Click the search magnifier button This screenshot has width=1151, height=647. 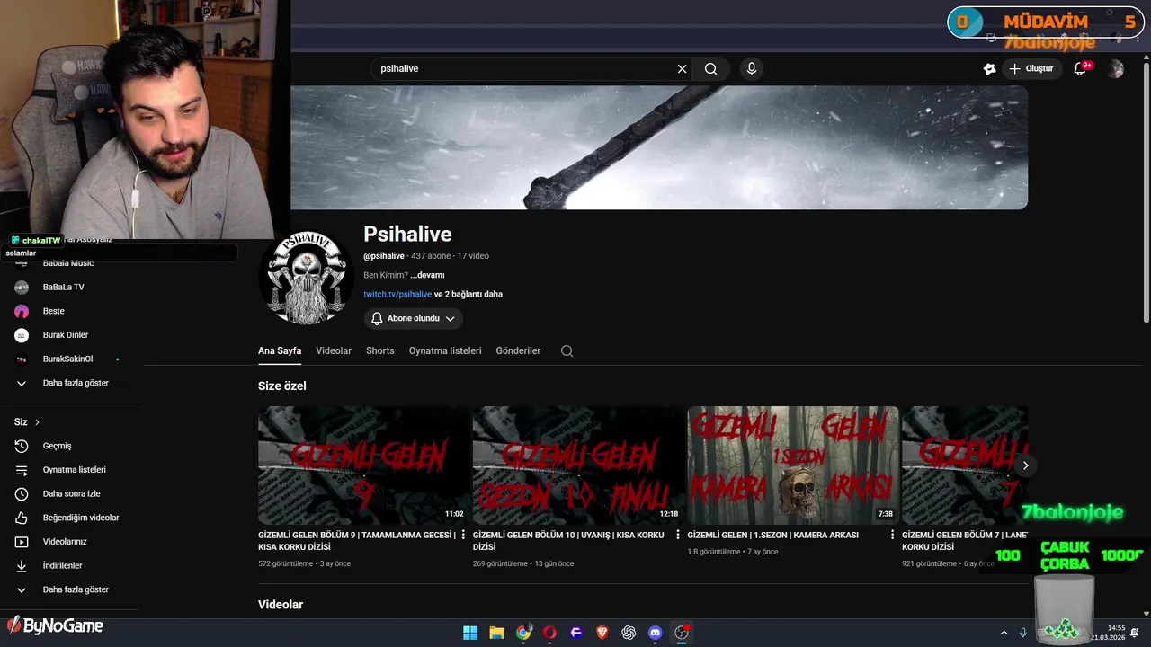click(710, 68)
